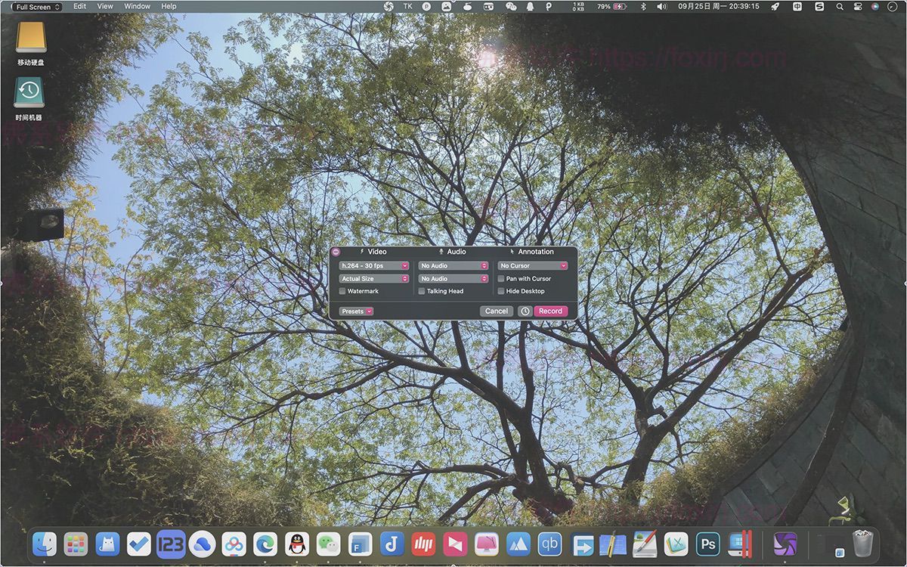Viewport: 907px width, 567px height.
Task: Open the Help menu
Action: 167,6
